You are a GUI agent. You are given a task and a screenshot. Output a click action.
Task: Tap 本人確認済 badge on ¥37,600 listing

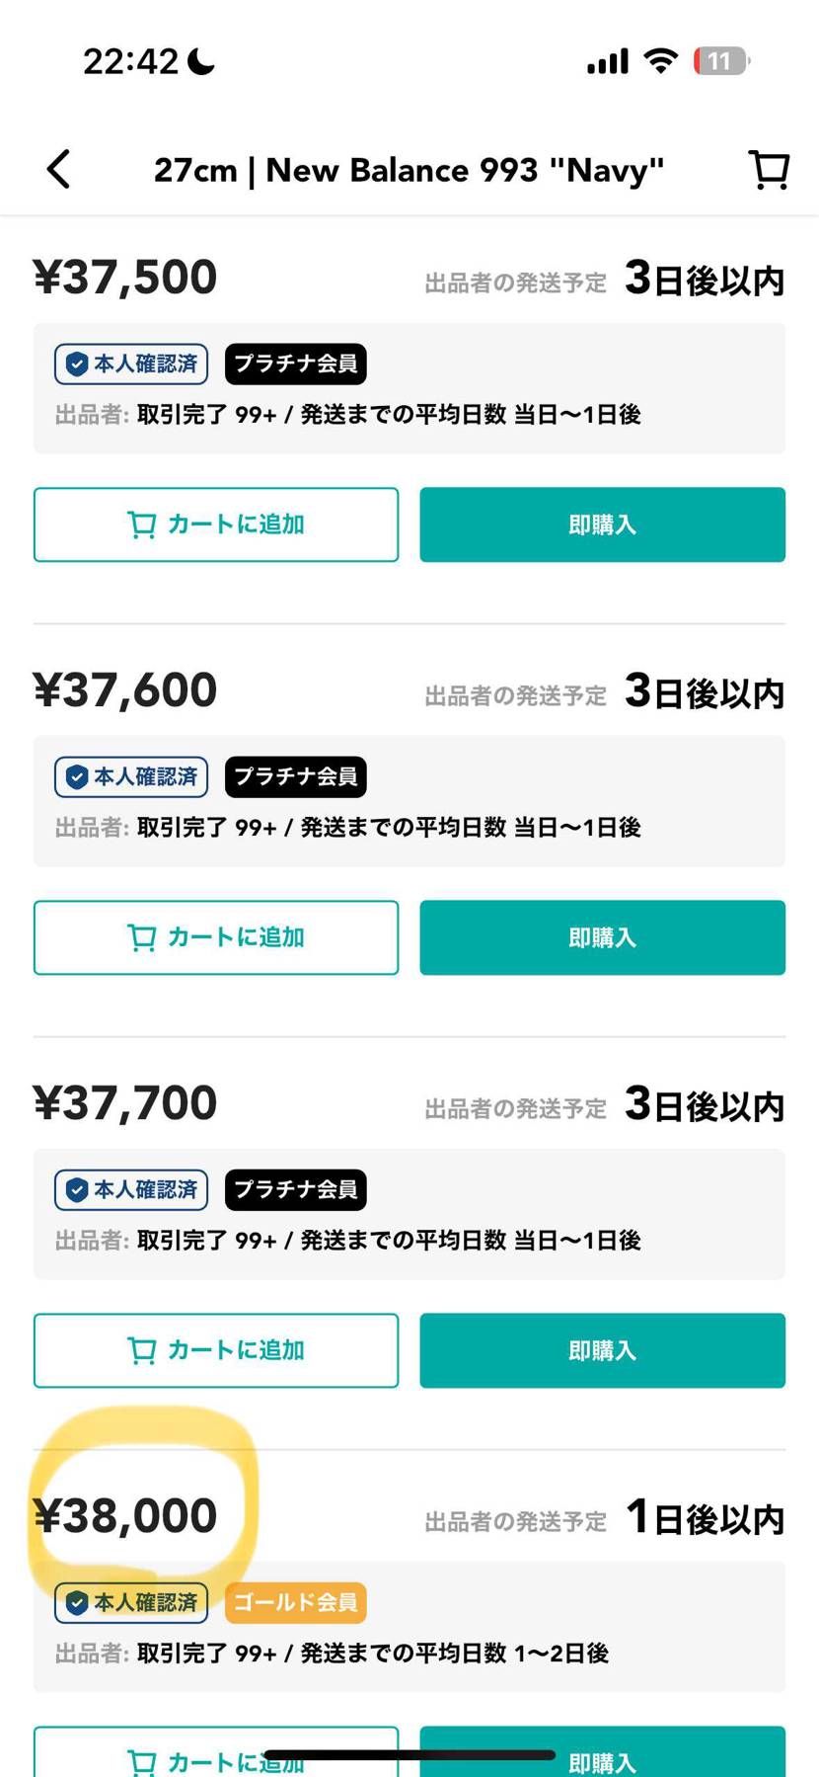(131, 776)
